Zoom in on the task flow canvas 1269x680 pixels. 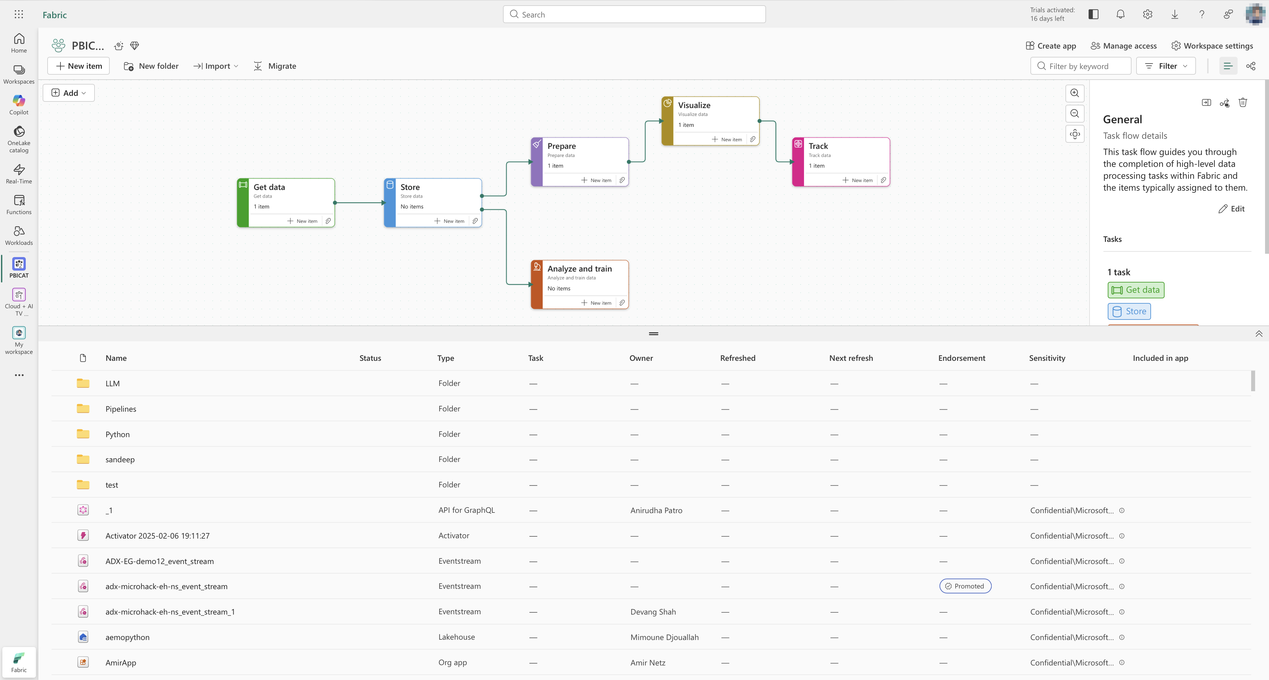coord(1074,93)
